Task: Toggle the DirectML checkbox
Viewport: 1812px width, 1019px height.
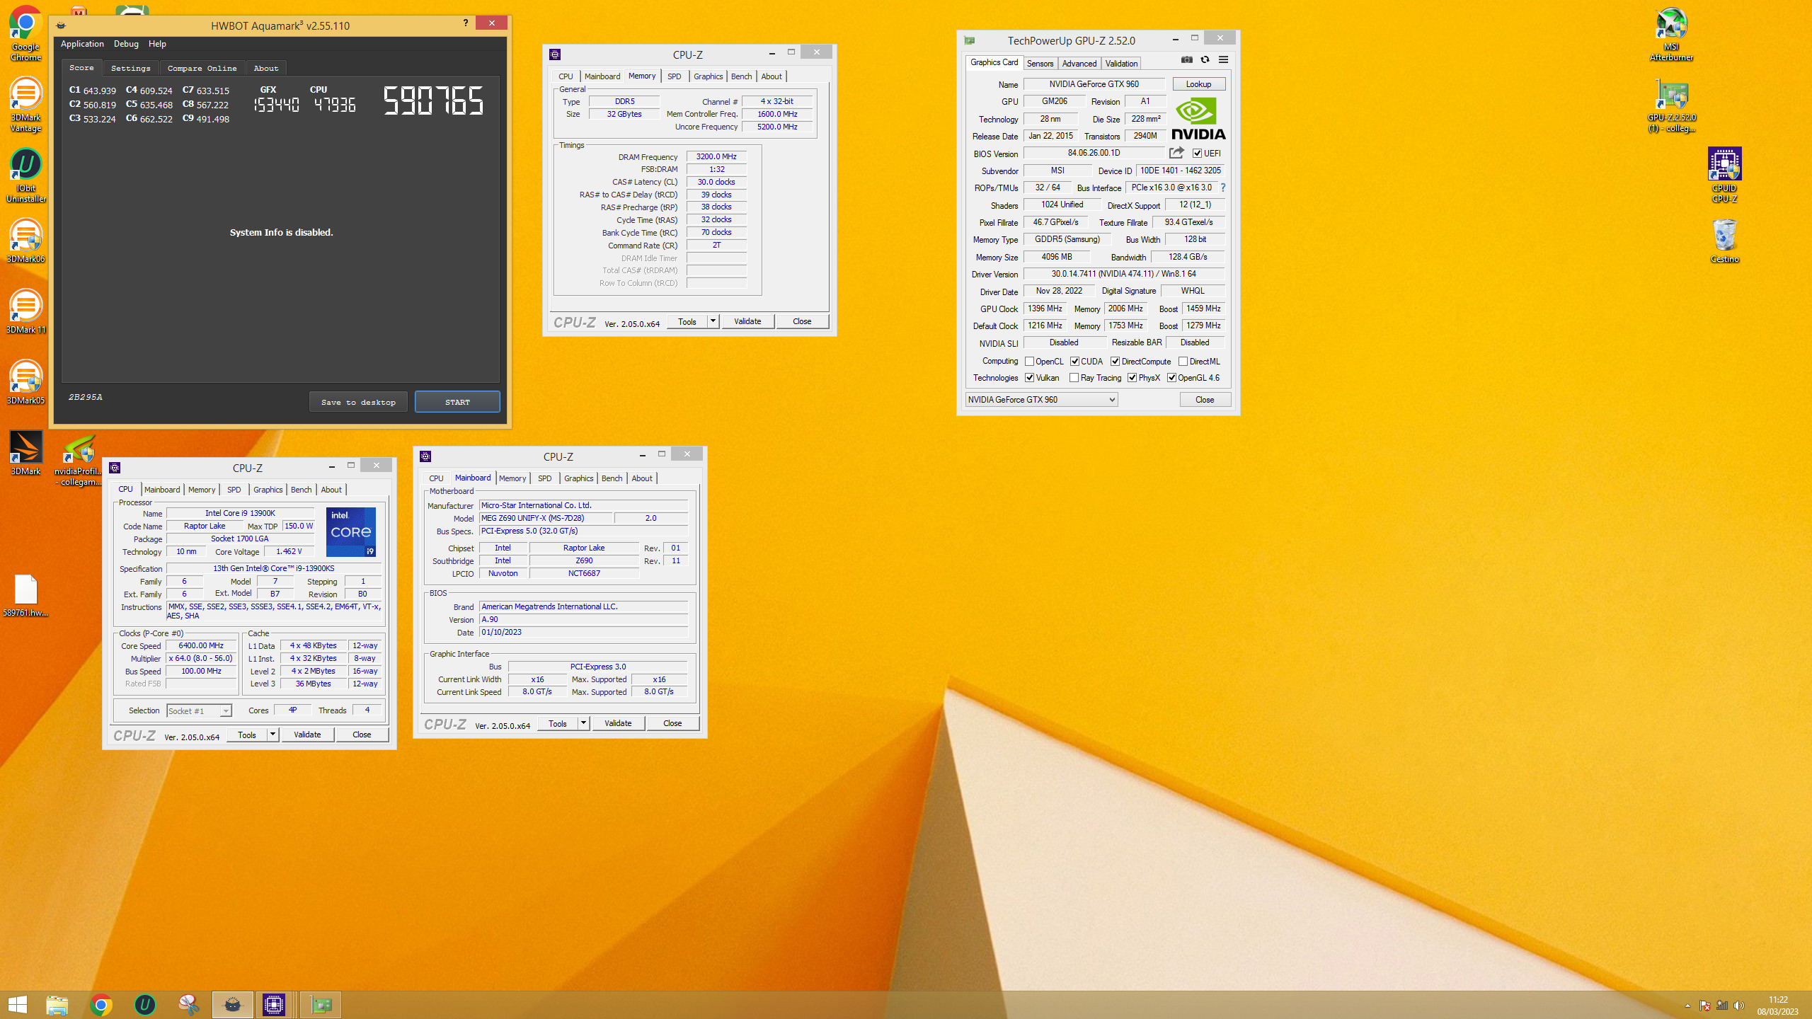Action: coord(1183,362)
